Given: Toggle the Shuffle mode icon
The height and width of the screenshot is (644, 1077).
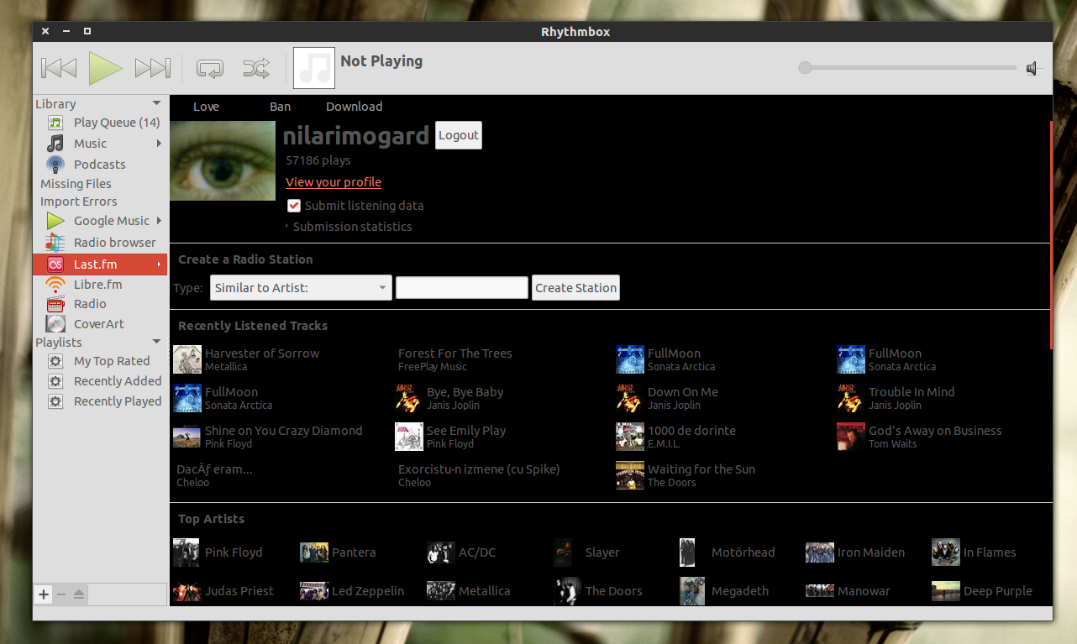Looking at the screenshot, I should [256, 68].
